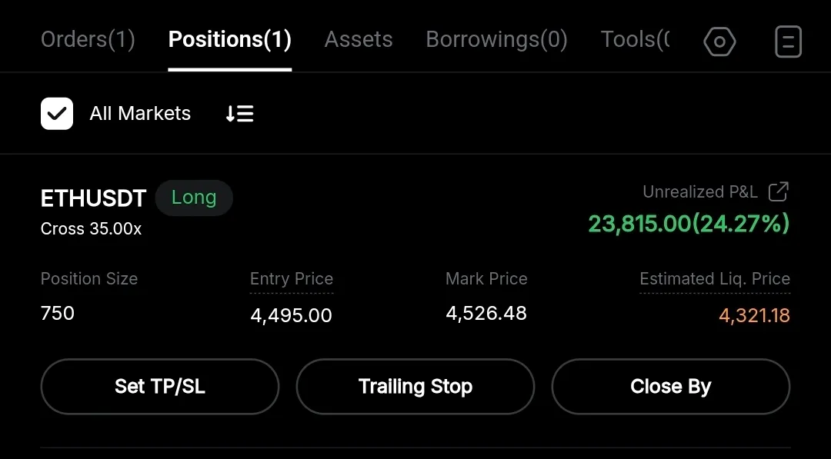Select the Positions(1) tab
Viewport: 831px width, 459px height.
229,40
